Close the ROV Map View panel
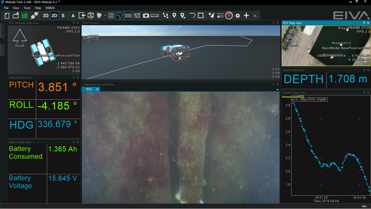This screenshot has height=209, width=371. (368, 23)
